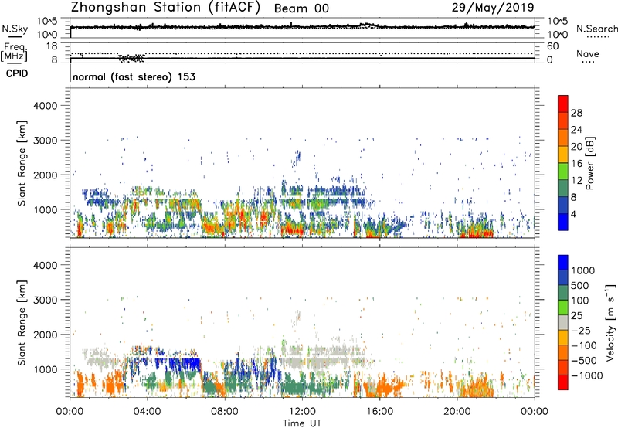Click 'Slant Range [km]' label of velocity panel
This screenshot has height=428, width=618.
[x=22, y=323]
